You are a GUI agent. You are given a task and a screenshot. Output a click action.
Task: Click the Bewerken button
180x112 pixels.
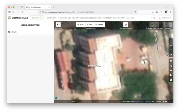[35, 18]
